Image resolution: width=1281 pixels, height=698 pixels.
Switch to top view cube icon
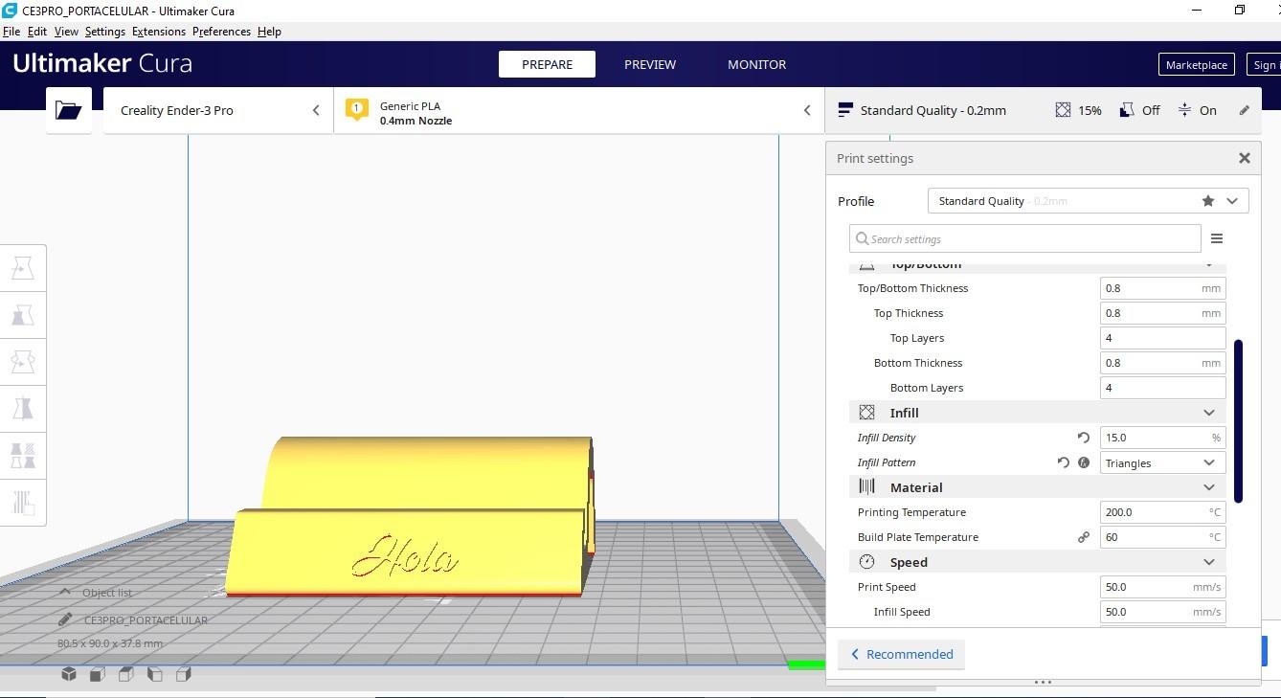126,674
